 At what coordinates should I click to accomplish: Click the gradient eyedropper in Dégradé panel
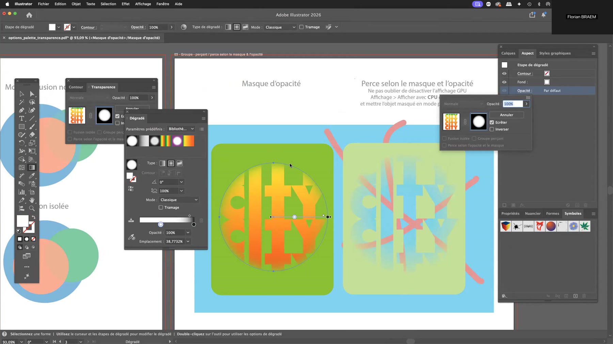131,237
